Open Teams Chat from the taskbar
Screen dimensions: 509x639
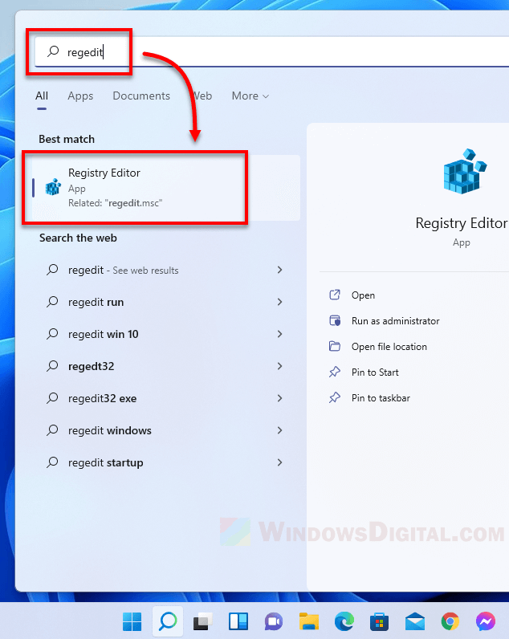(274, 622)
